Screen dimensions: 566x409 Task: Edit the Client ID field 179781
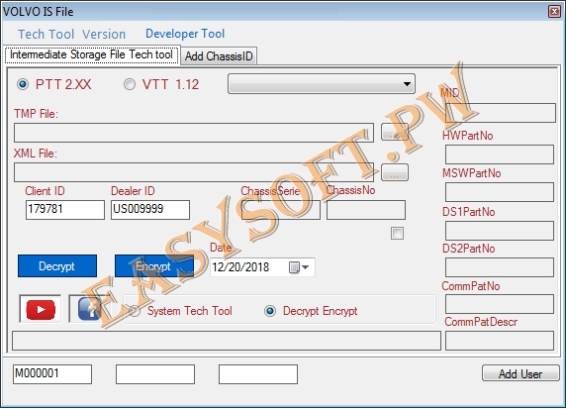(65, 210)
